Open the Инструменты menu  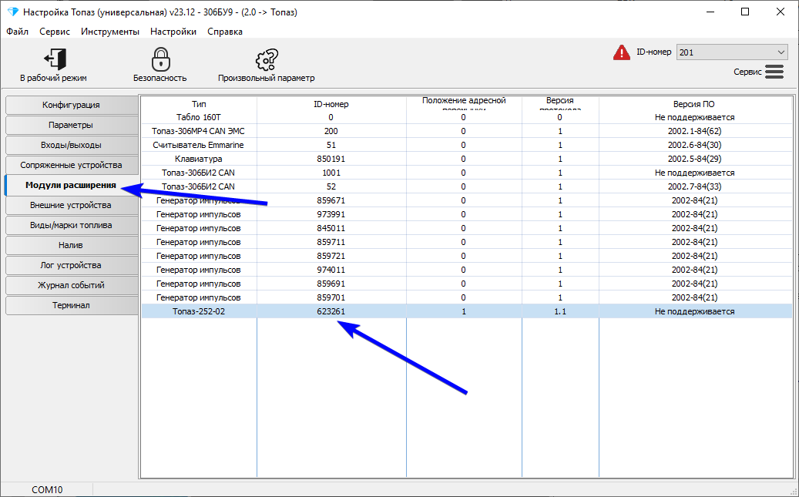pyautogui.click(x=110, y=32)
